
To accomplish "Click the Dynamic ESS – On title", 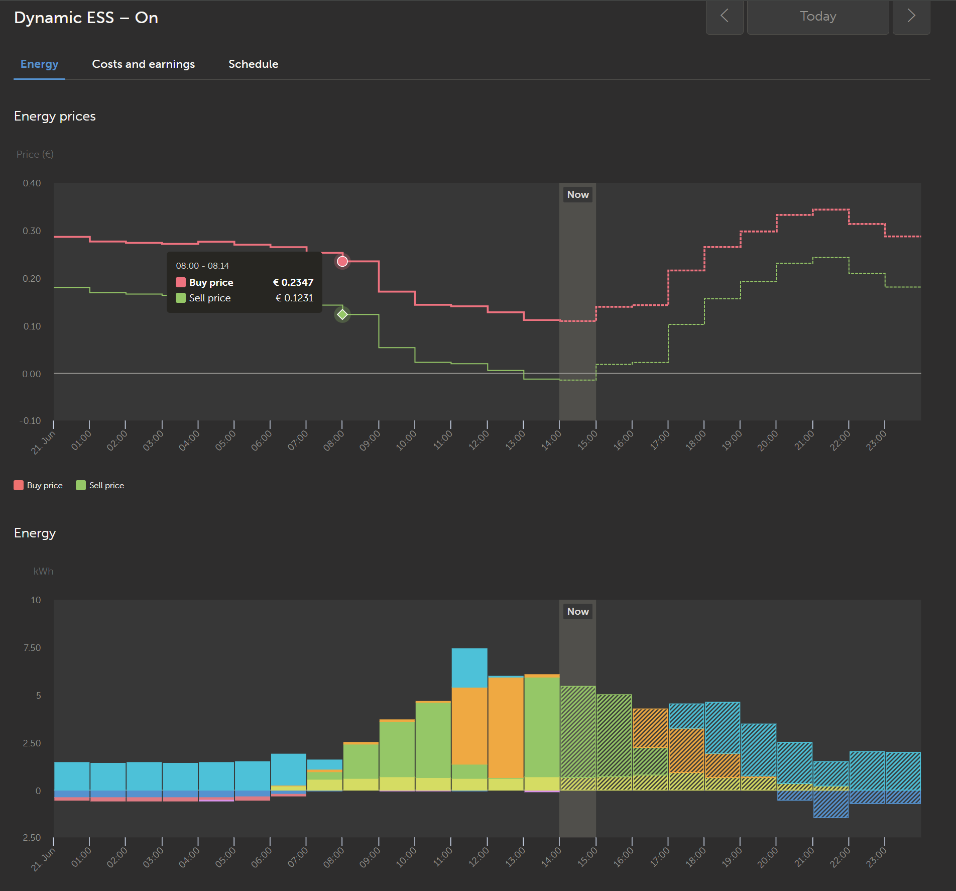I will [x=86, y=18].
